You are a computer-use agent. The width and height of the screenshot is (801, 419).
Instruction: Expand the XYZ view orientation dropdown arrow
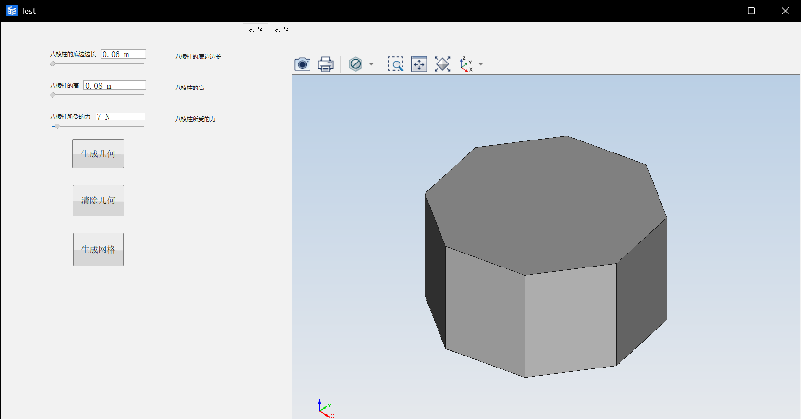(x=481, y=64)
